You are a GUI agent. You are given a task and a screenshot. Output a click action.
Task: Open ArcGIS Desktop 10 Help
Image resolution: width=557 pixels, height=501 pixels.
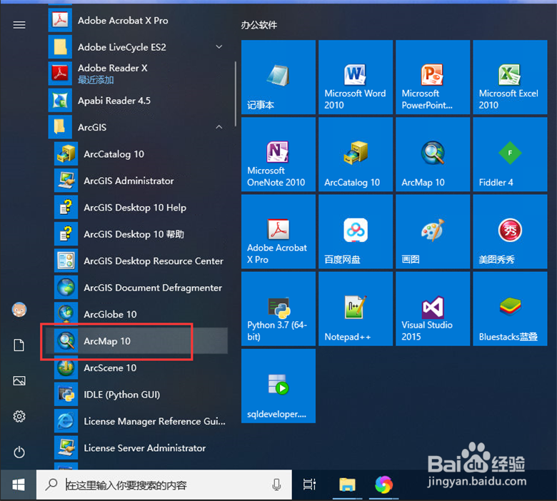(141, 208)
